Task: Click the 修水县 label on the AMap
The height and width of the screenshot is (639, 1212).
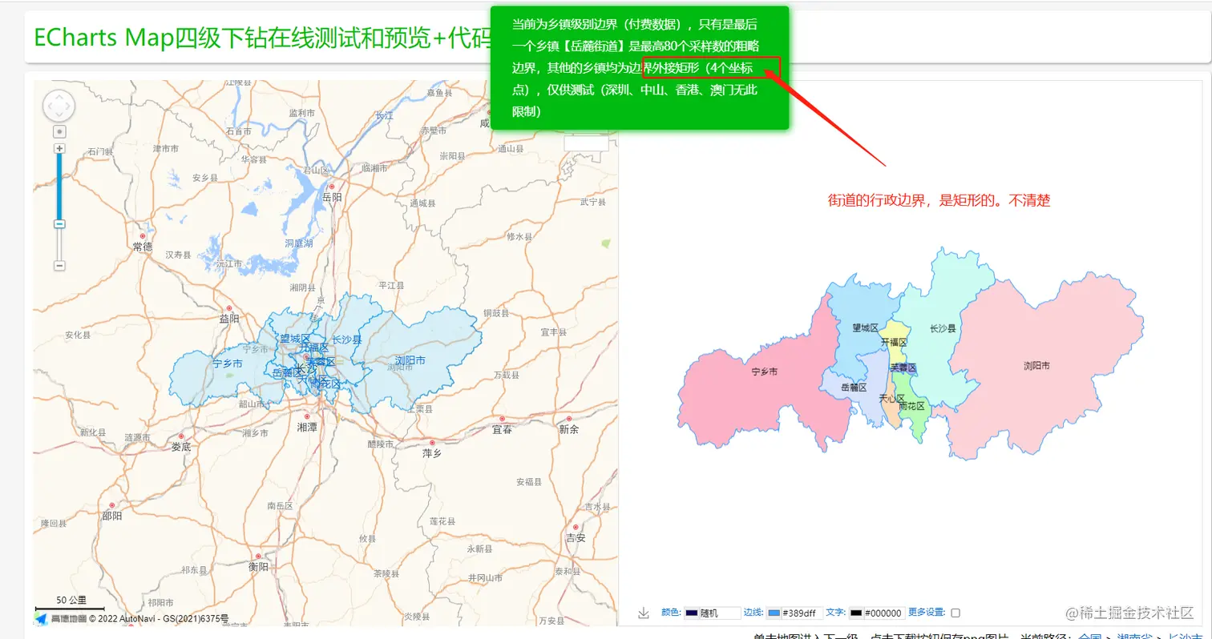Action: 519,237
